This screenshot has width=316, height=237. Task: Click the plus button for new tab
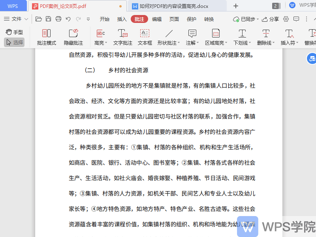[x=236, y=6]
